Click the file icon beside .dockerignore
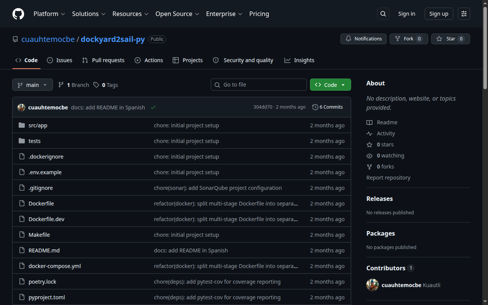 [x=22, y=157]
